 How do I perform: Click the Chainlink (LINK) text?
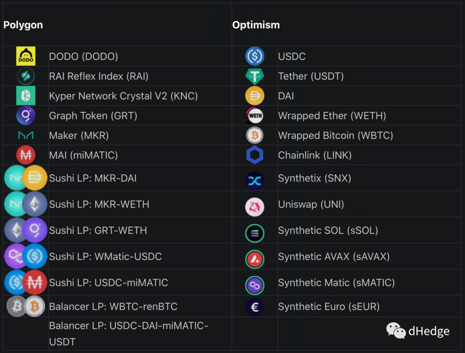(315, 155)
